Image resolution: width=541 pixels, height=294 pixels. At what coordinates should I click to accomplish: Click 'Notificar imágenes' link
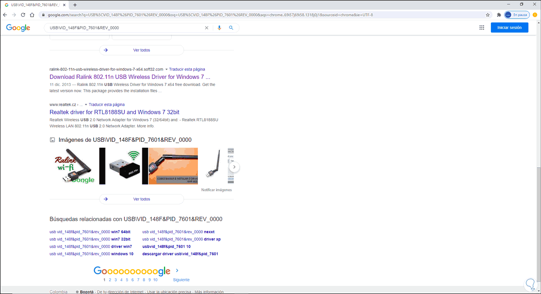coord(216,190)
